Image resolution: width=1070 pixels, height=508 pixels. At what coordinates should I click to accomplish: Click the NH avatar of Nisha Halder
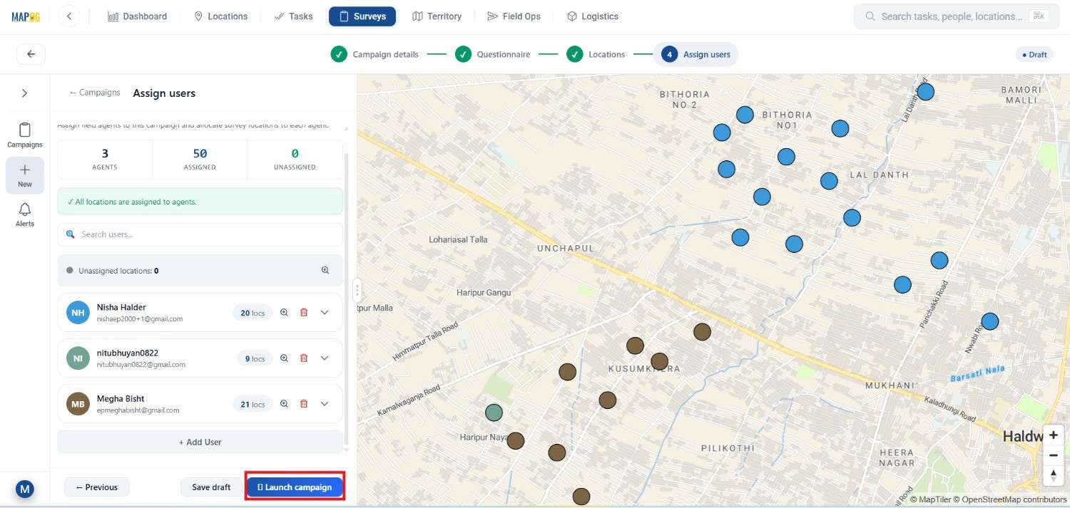(x=78, y=313)
